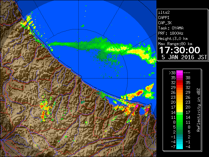Click the '>38' legend value
The image size is (209, 157).
tap(172, 73)
